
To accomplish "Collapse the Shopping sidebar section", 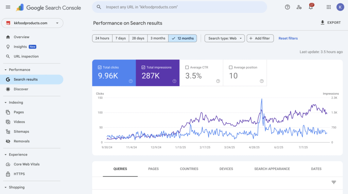I will (x=5, y=187).
